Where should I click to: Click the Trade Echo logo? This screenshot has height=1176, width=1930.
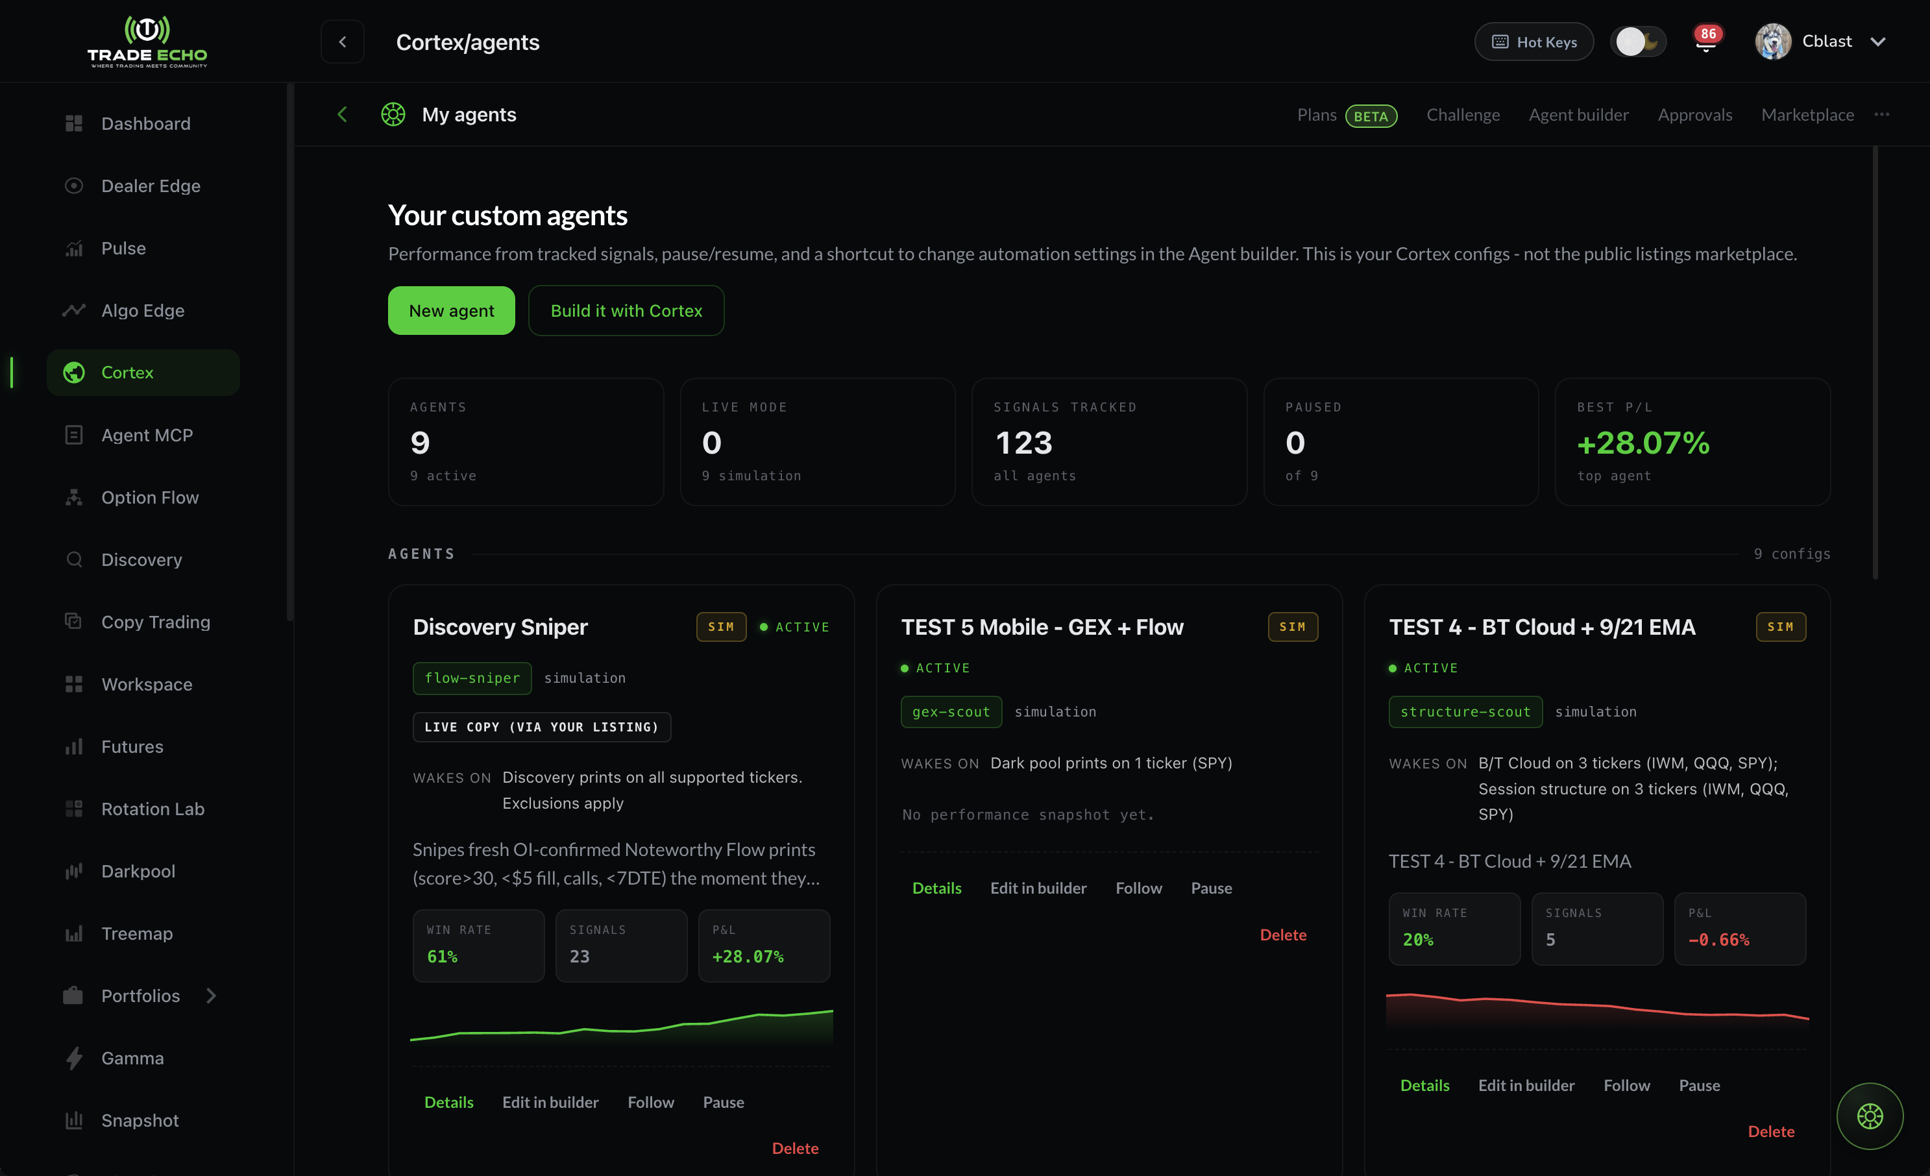[x=147, y=42]
